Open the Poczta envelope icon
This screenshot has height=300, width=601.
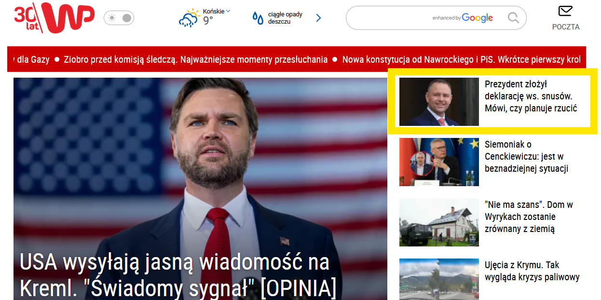(x=565, y=11)
